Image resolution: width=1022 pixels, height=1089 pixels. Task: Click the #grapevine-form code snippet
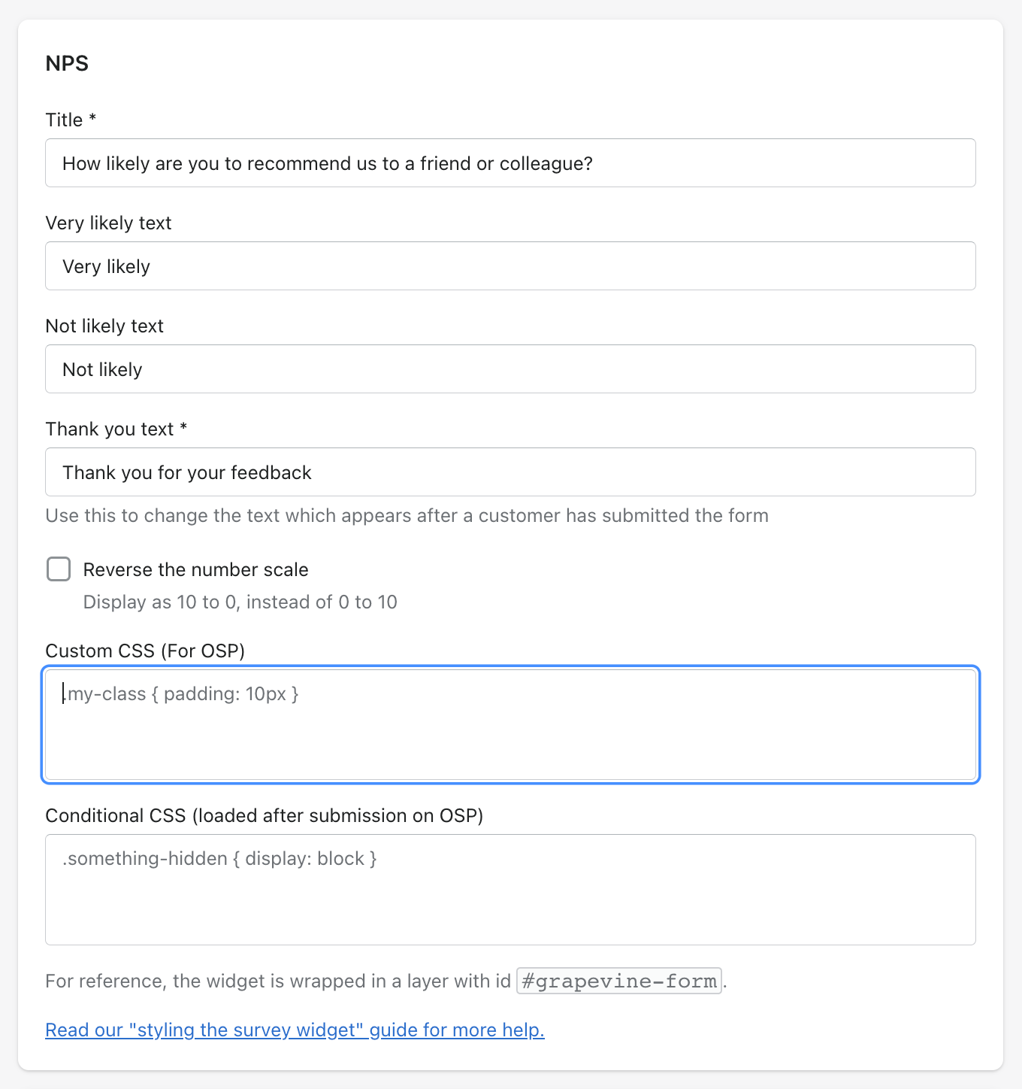619,981
